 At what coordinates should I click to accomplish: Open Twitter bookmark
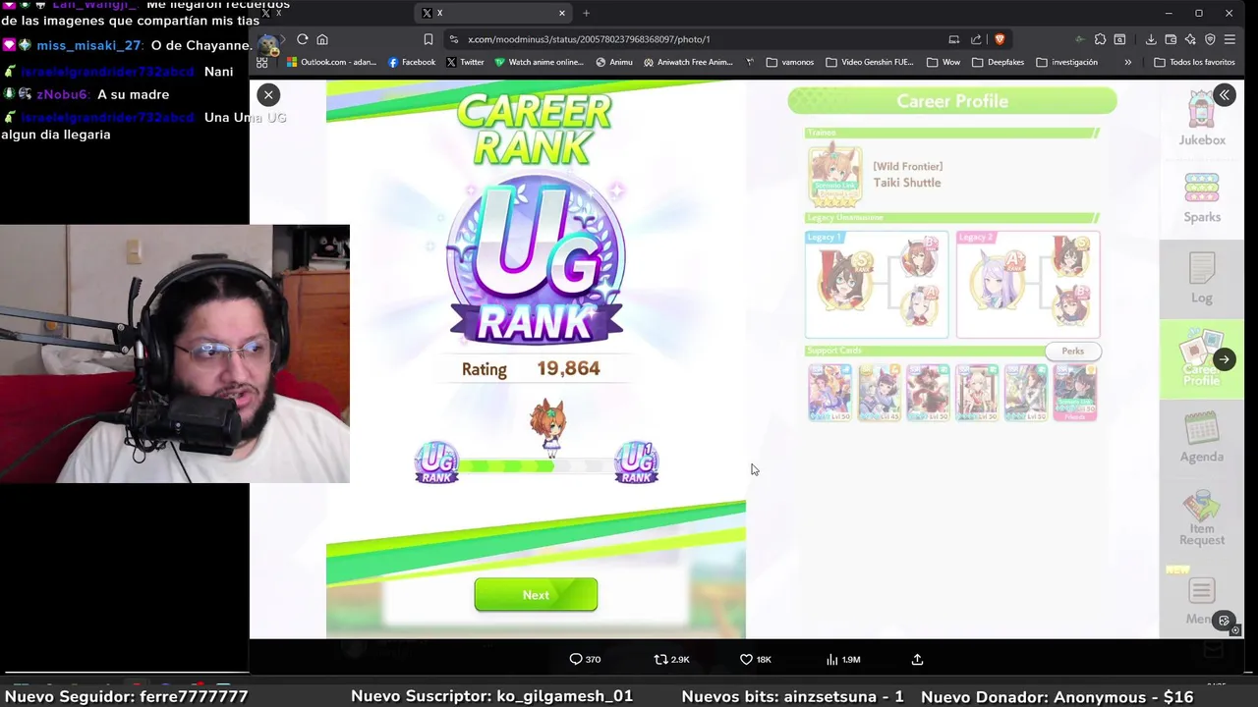465,62
